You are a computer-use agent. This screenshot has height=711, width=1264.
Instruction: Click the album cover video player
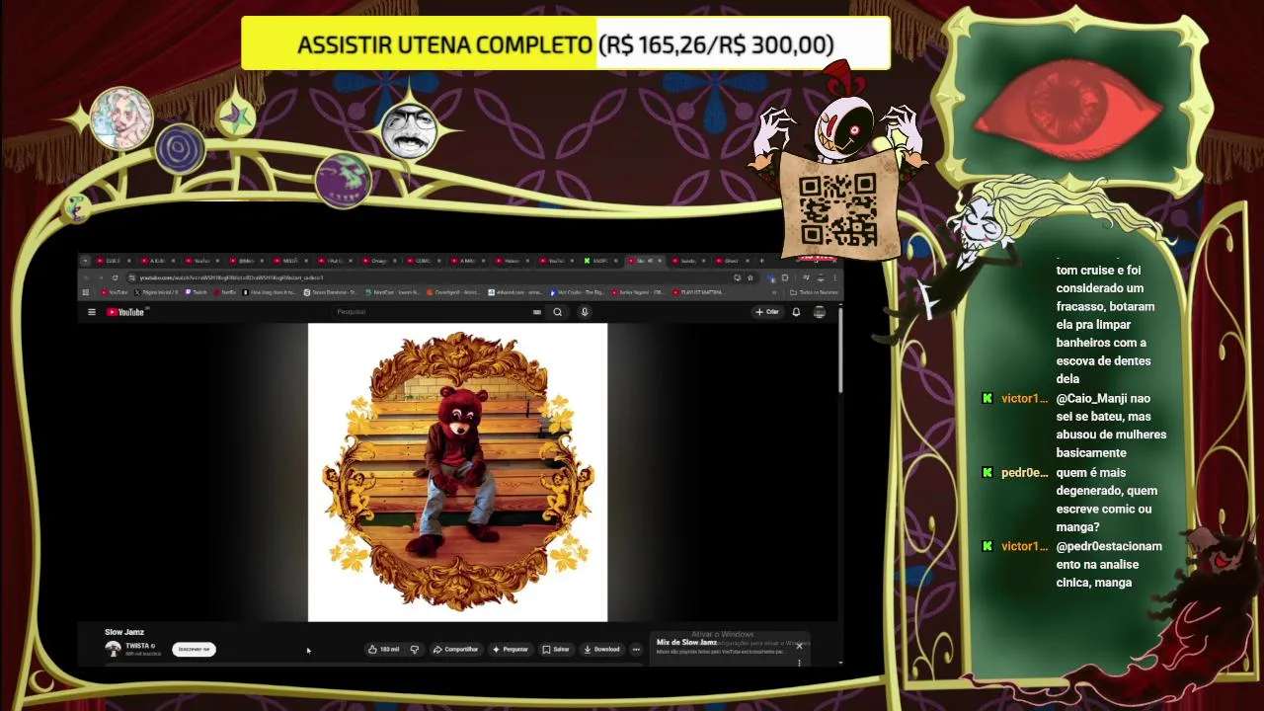pos(457,472)
